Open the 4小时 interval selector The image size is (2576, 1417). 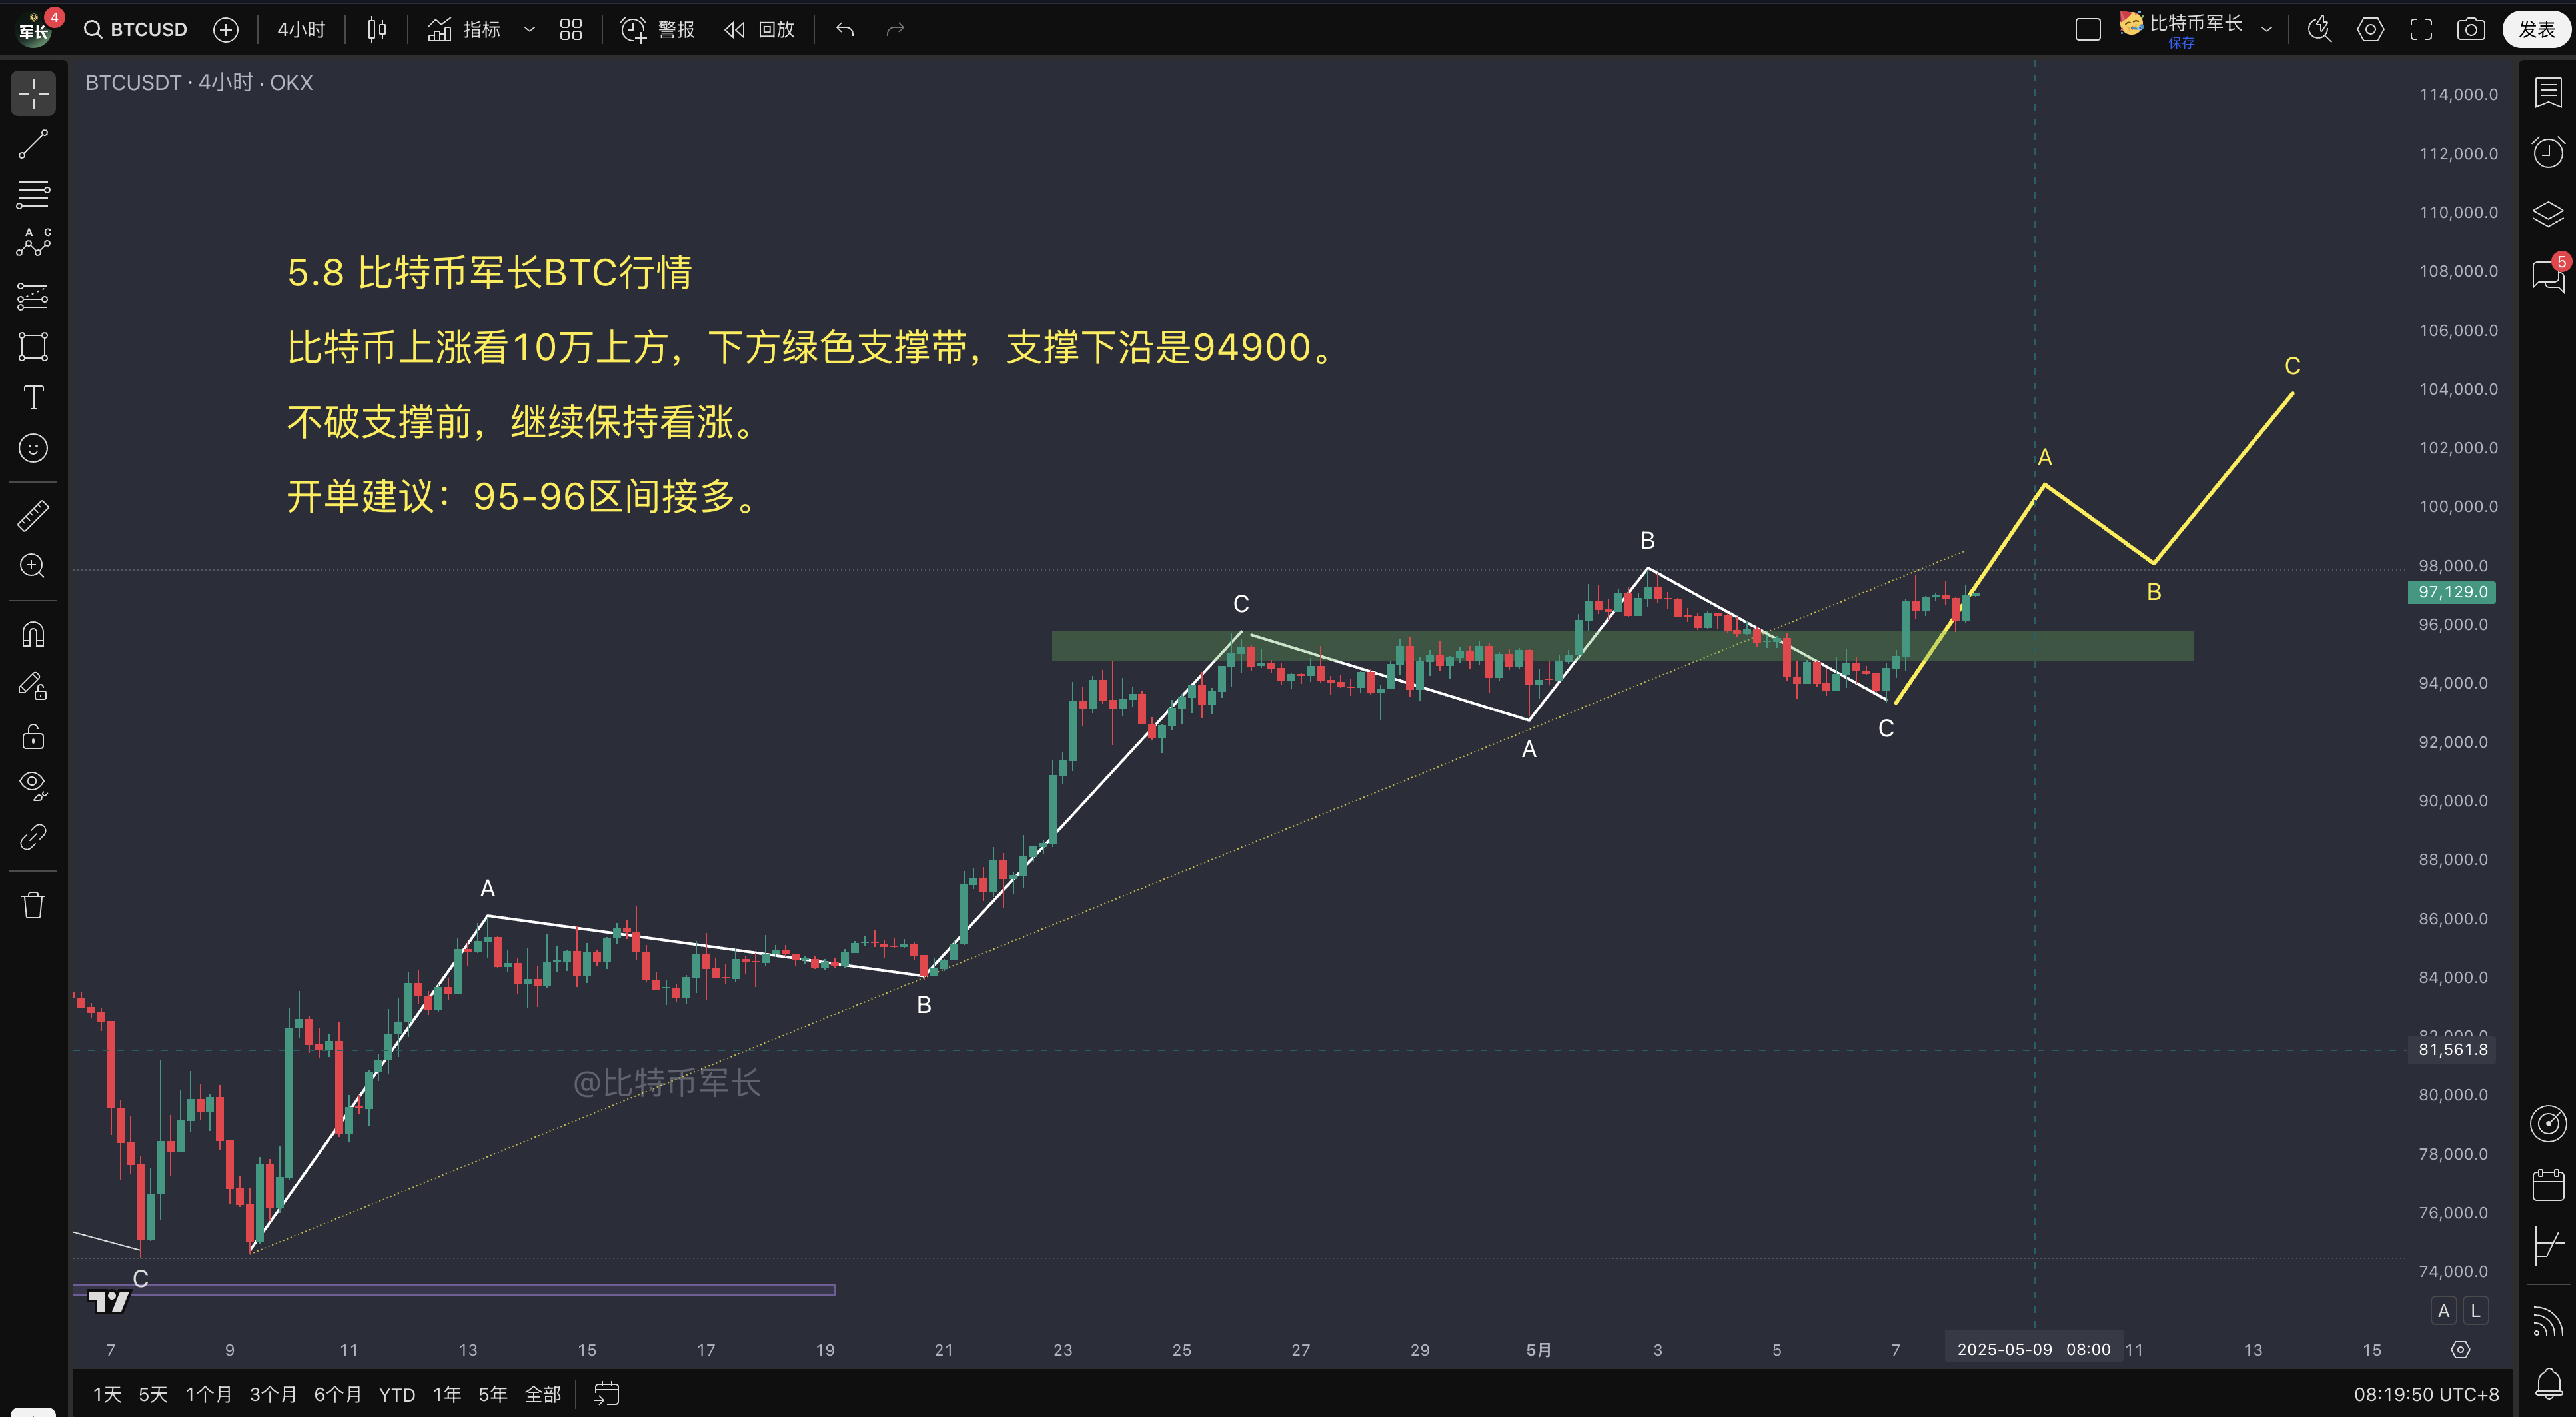coord(301,30)
